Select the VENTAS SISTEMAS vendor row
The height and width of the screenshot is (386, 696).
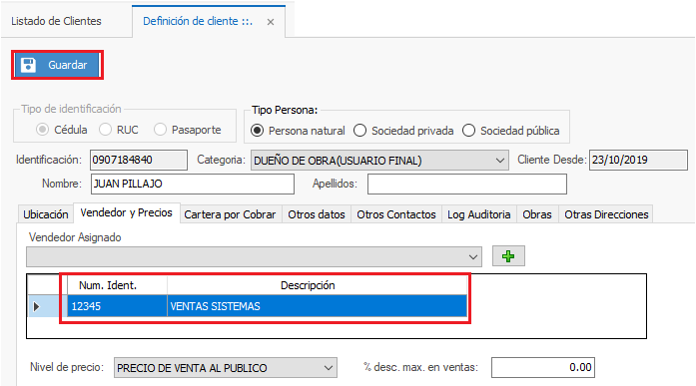tap(268, 306)
